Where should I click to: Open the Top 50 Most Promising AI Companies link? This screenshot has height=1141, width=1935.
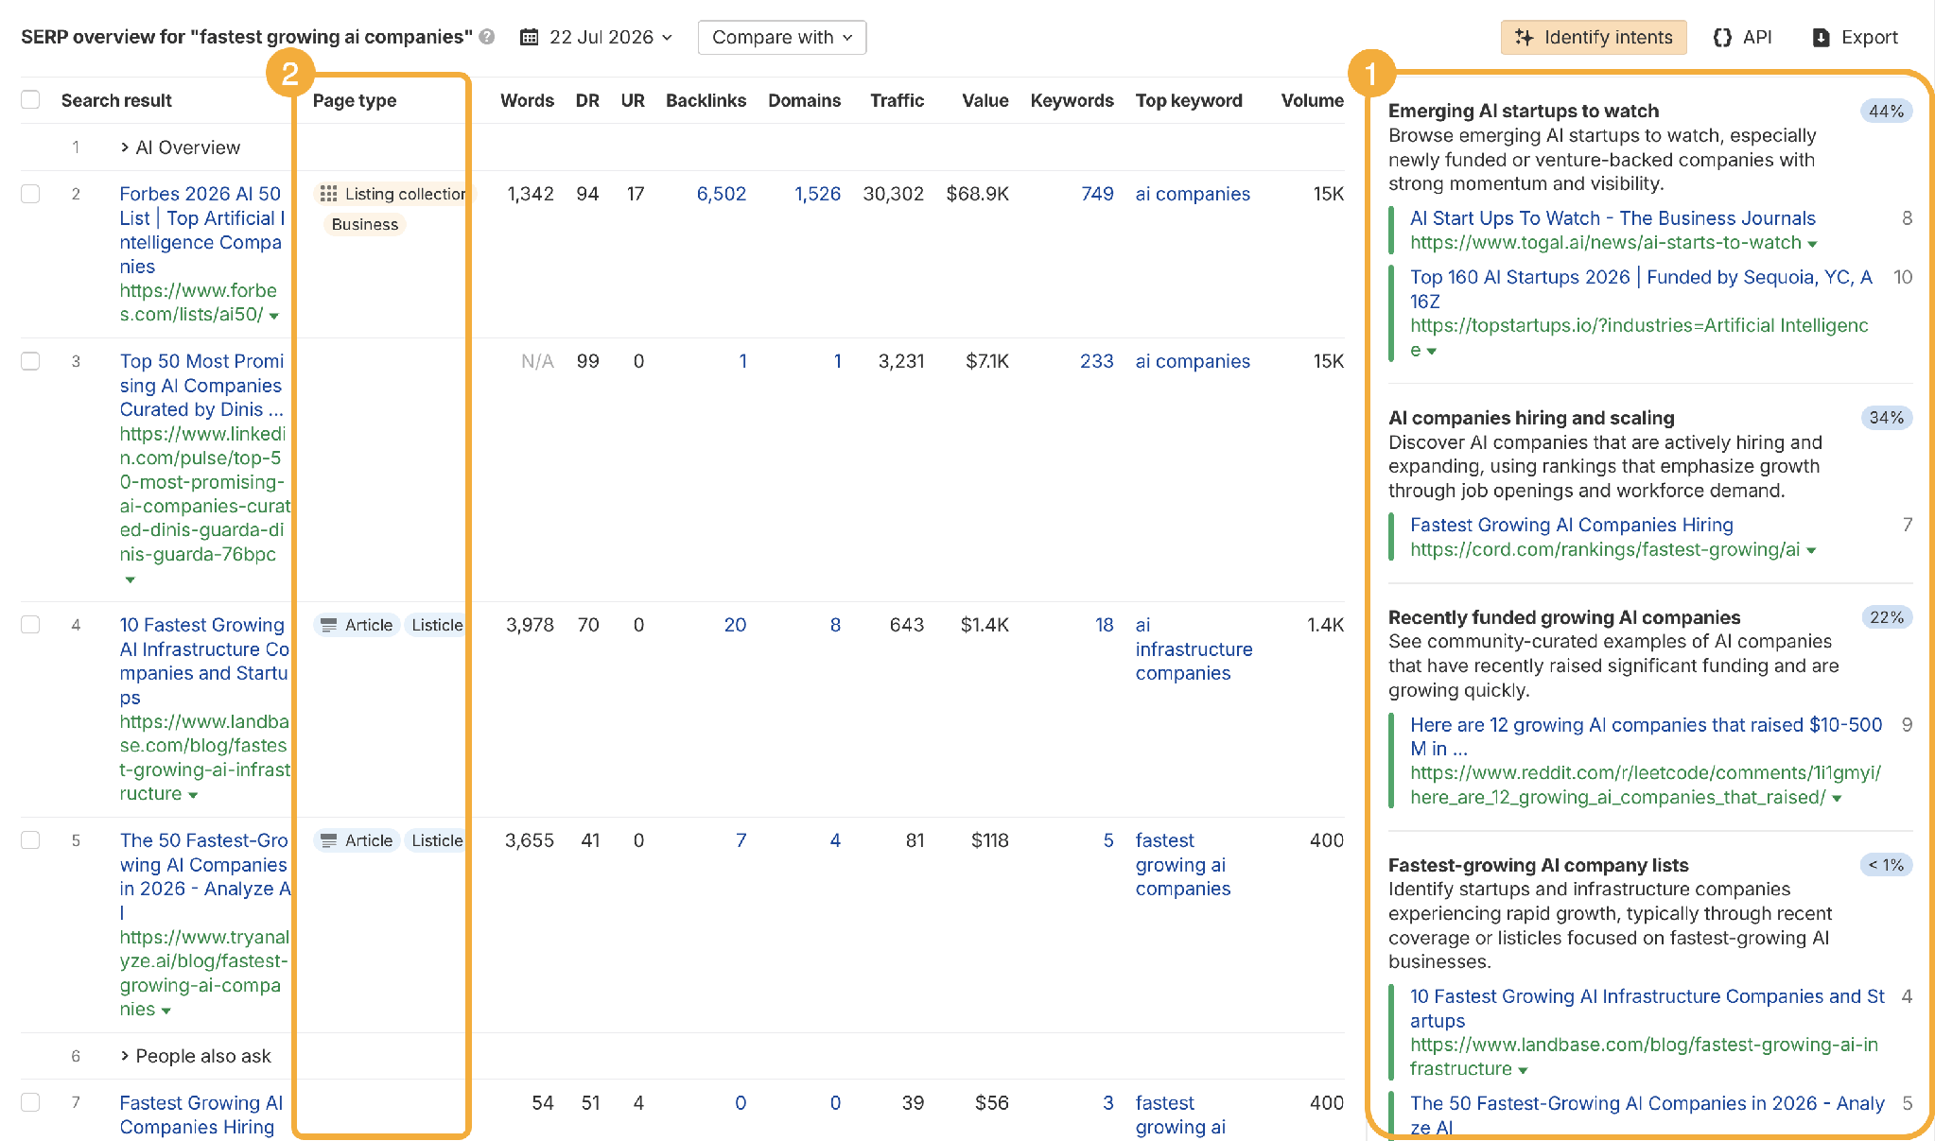pyautogui.click(x=201, y=385)
